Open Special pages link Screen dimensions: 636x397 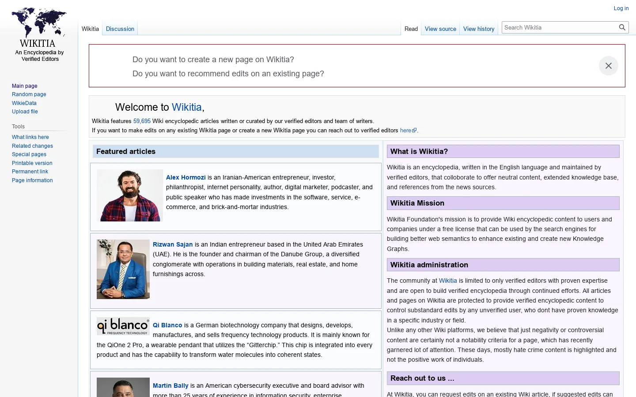29,154
